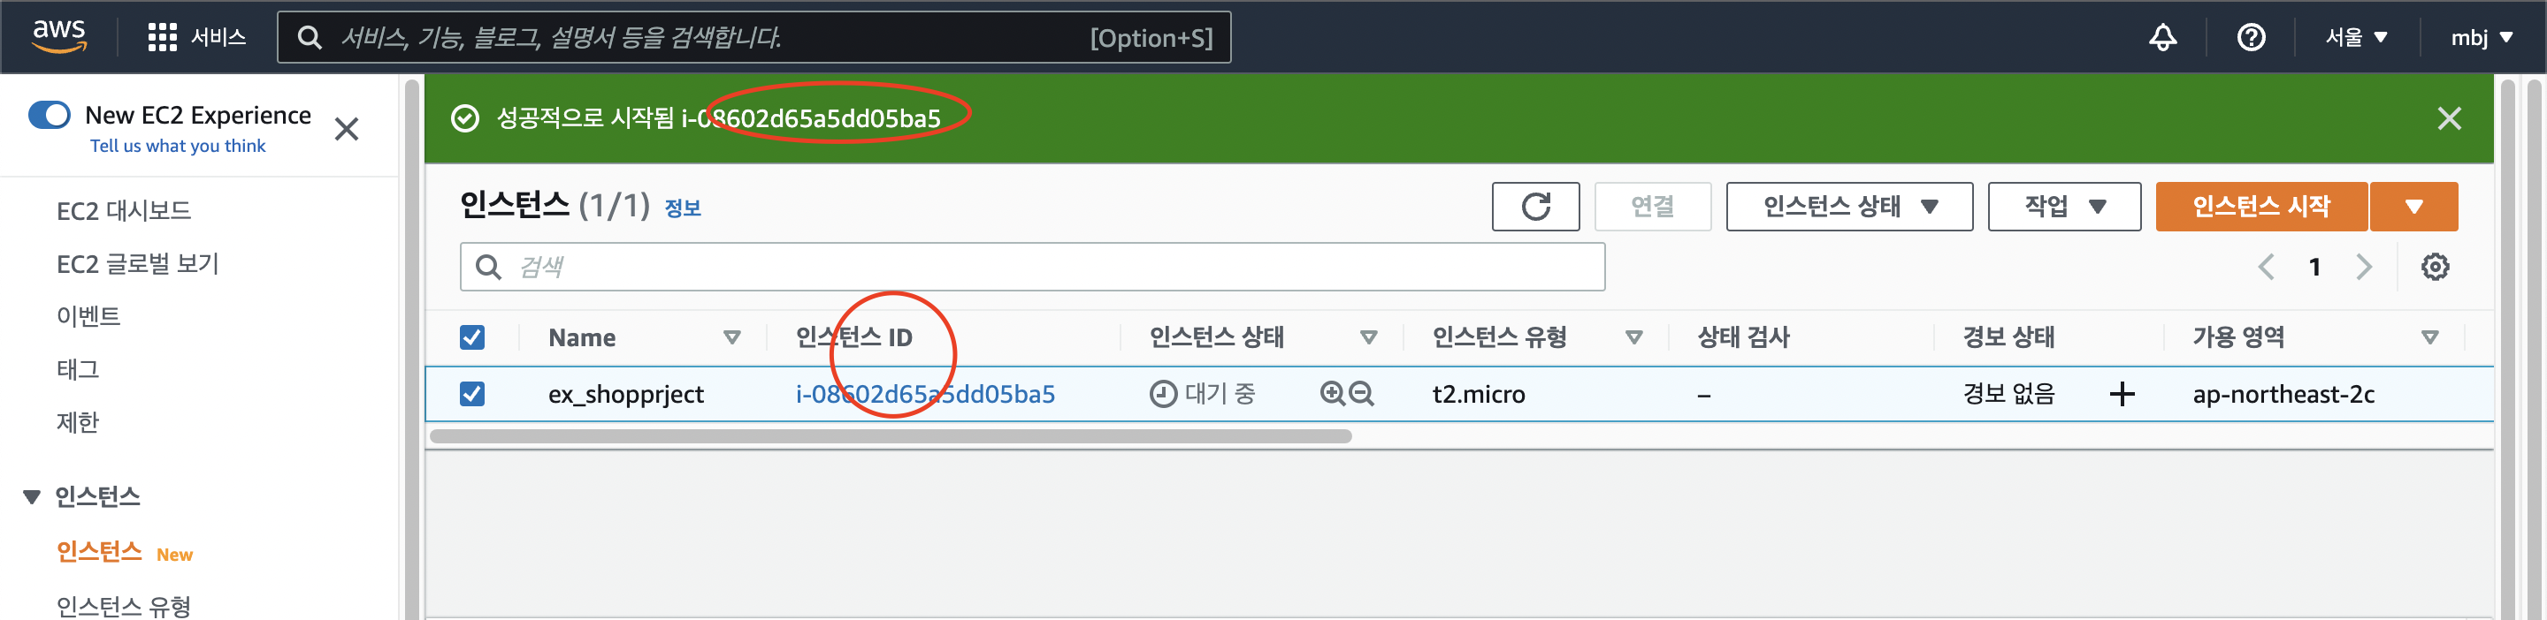Open the 서울 region selector

(2356, 37)
